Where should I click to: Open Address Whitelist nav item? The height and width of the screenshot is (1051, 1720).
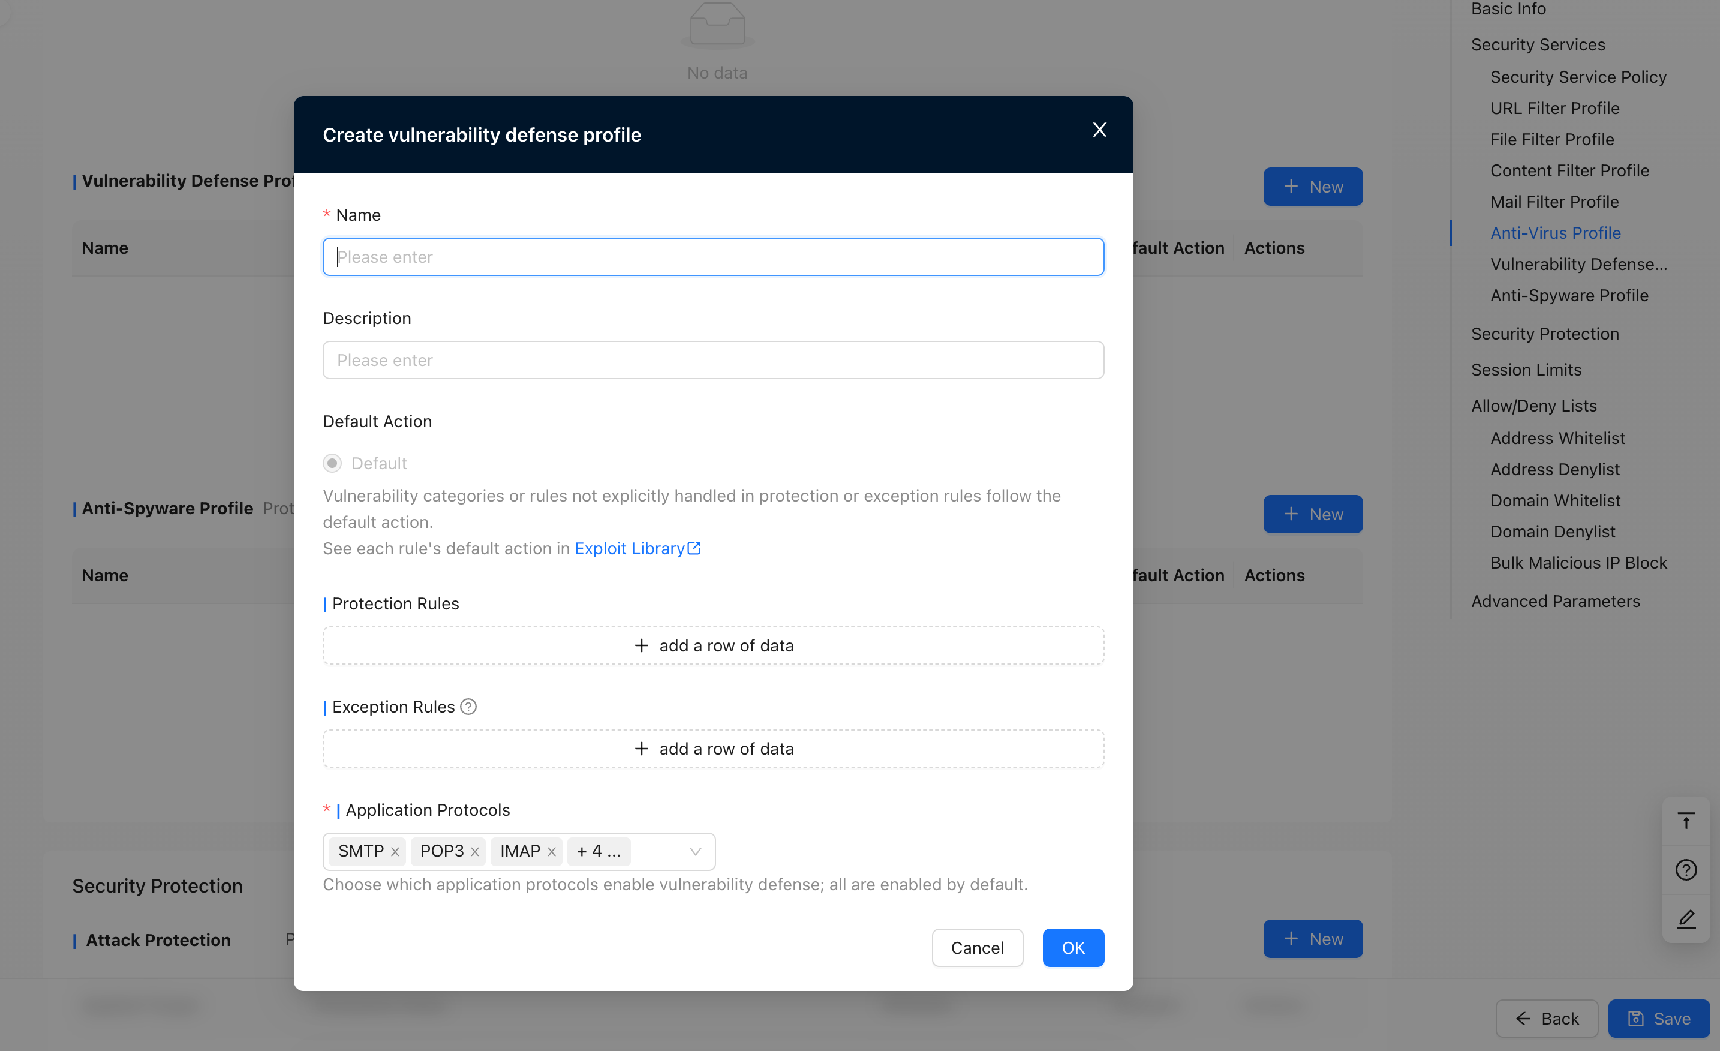coord(1557,439)
